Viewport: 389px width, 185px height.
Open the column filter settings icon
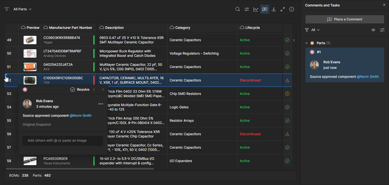coord(247,9)
